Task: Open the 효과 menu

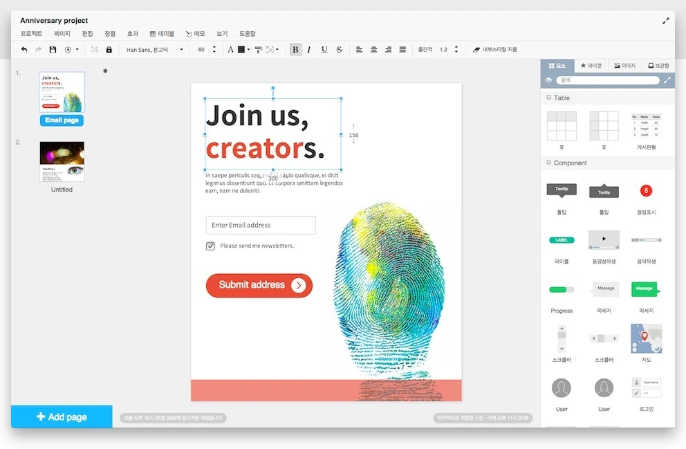Action: point(133,34)
